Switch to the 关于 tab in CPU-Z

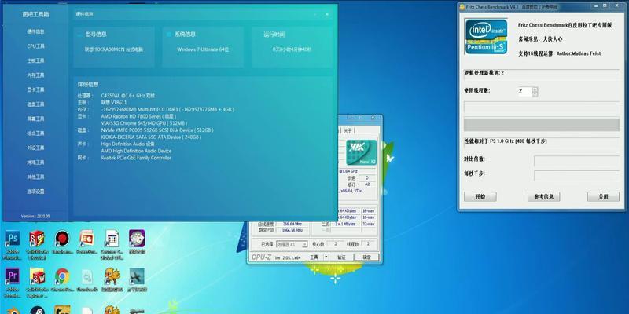(348, 130)
